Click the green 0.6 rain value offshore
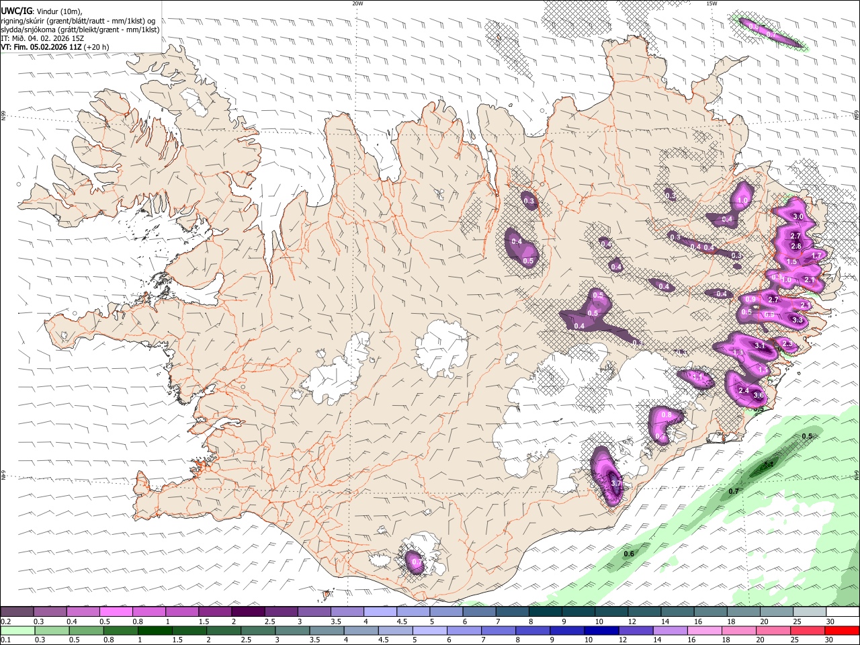The image size is (860, 645). 629,554
